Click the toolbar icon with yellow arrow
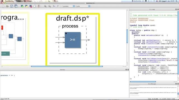This screenshot has width=179, height=100. (x=27, y=6)
